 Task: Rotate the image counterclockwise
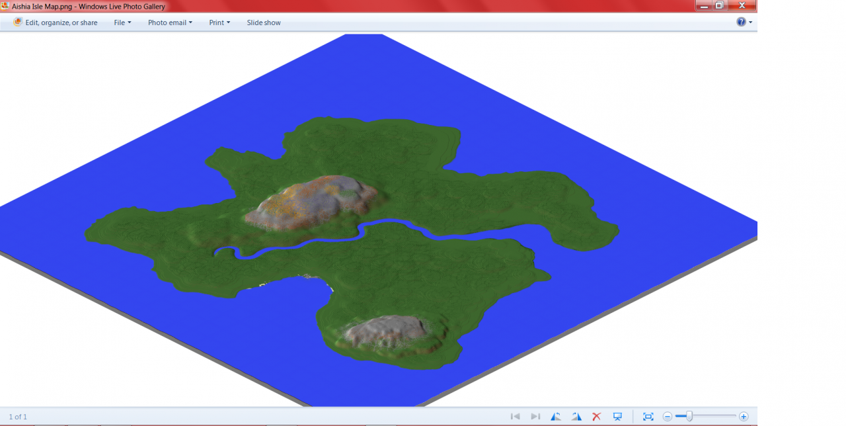(556, 416)
